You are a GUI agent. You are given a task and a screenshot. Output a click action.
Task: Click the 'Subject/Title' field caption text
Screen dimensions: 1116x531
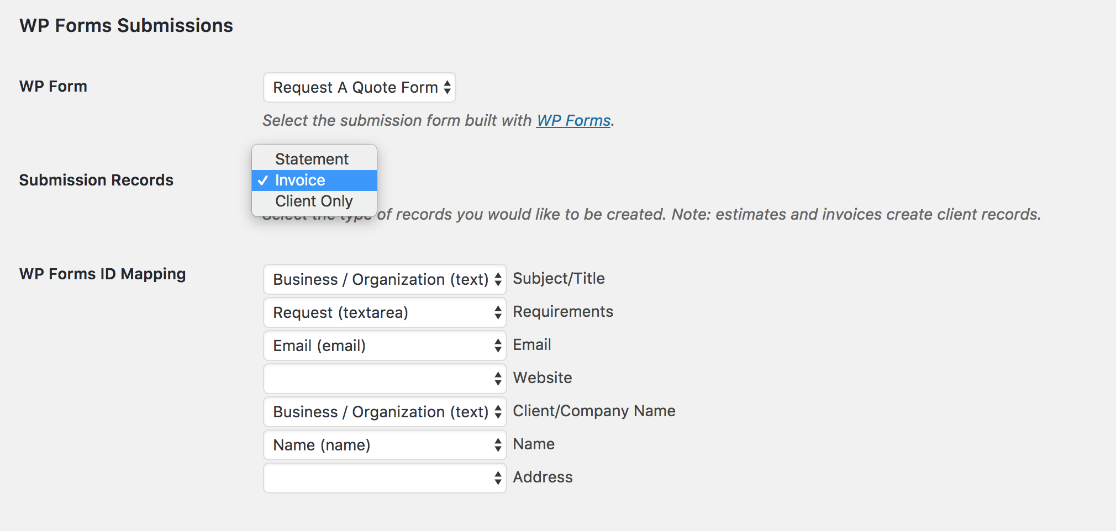click(x=559, y=278)
